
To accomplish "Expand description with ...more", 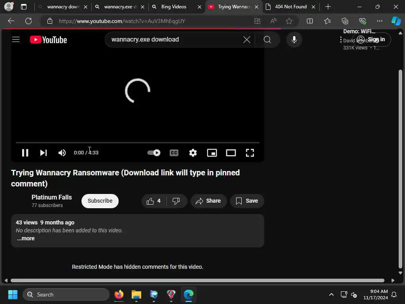I will (x=26, y=238).
